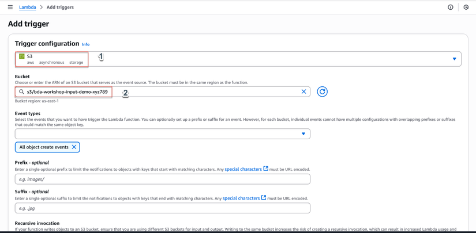Select the Add triggers breadcrumb item
Image resolution: width=476 pixels, height=233 pixels.
[60, 7]
